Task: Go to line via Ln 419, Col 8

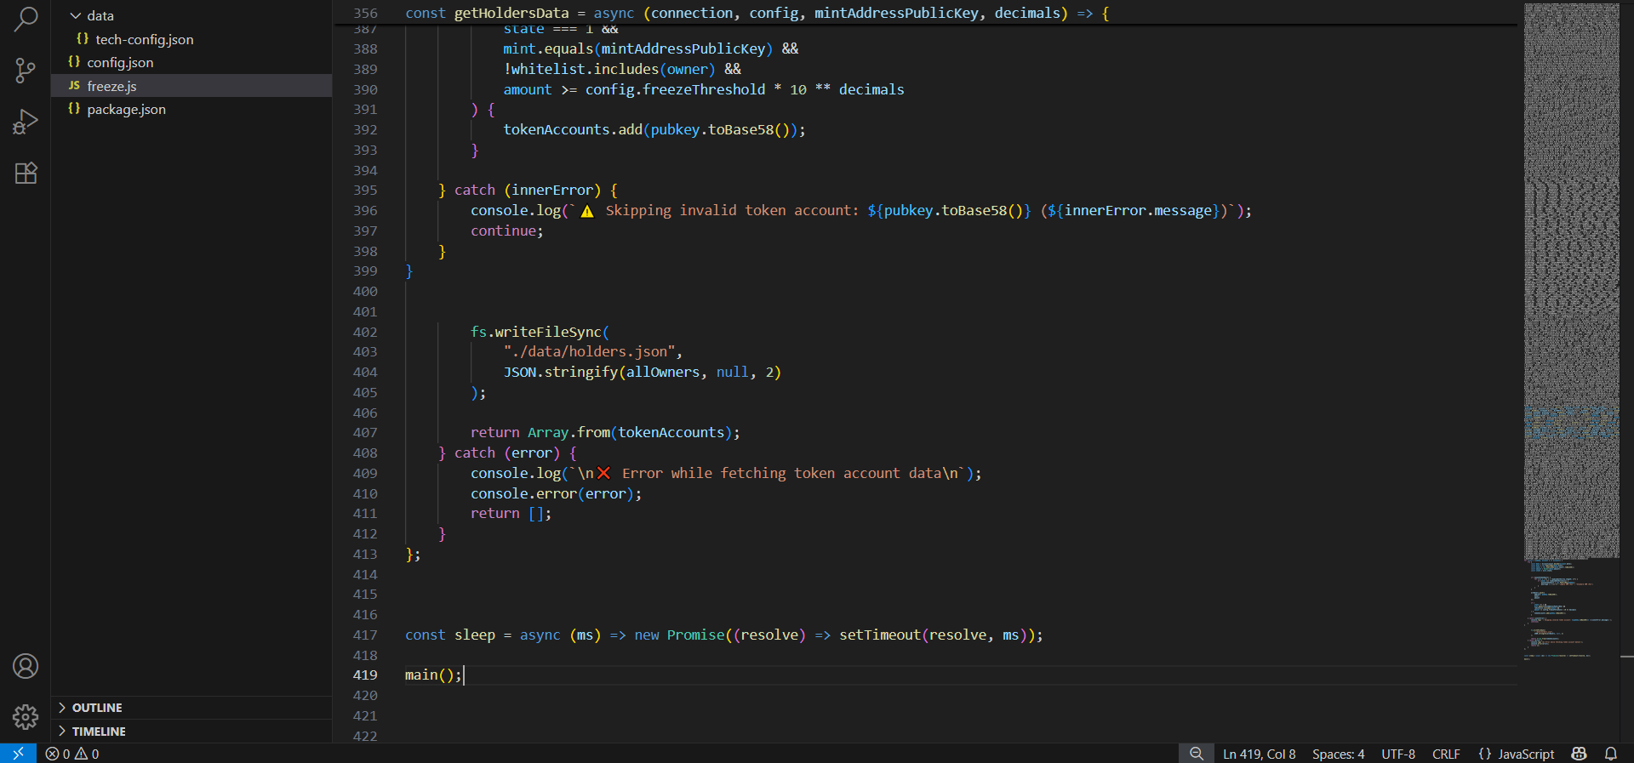Action: click(x=1259, y=754)
